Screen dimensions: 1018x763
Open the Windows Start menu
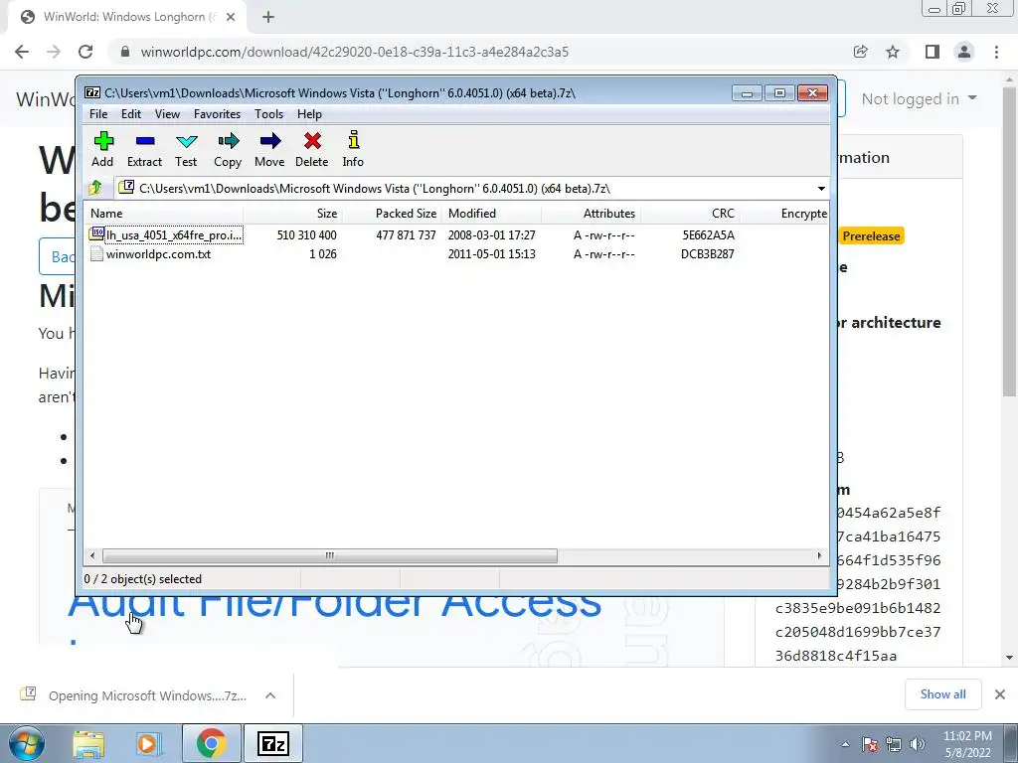point(27,743)
